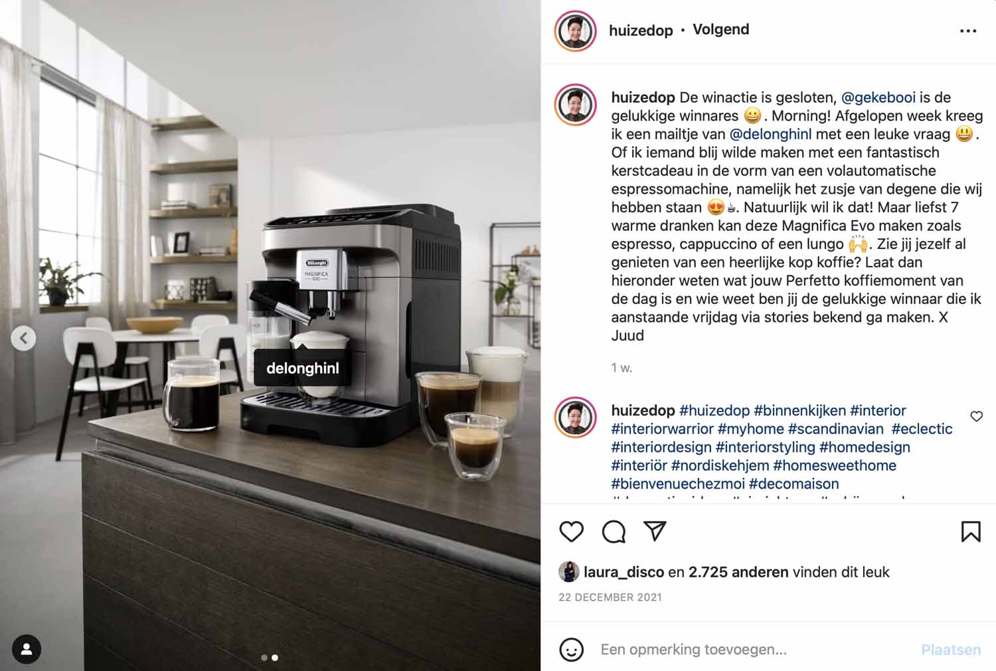Open @delonghinl mention in caption
Screen dimensions: 996x671
tap(770, 134)
